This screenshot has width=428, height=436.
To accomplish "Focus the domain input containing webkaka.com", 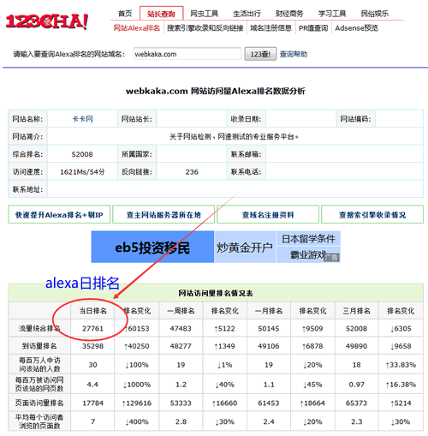I will tap(187, 54).
